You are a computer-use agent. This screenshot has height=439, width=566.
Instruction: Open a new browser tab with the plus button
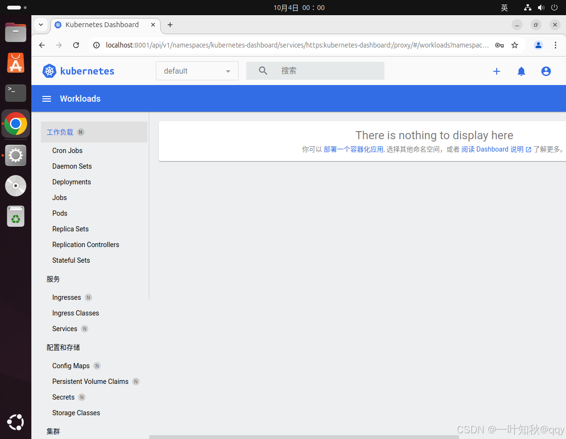click(170, 25)
